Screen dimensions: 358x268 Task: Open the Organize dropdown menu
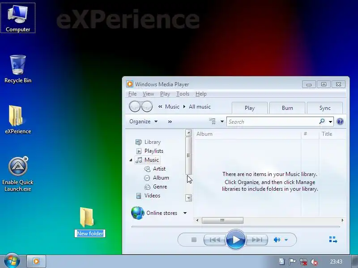tap(143, 121)
